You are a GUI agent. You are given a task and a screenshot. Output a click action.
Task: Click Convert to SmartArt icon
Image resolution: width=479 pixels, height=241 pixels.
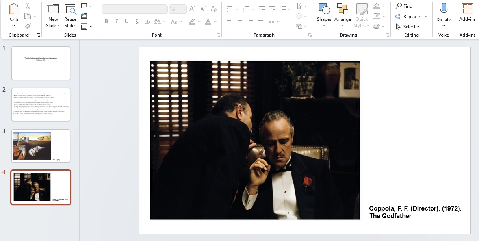(299, 26)
